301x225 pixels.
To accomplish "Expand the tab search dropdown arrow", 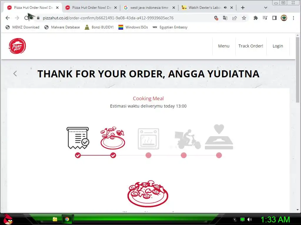I will coord(266,8).
